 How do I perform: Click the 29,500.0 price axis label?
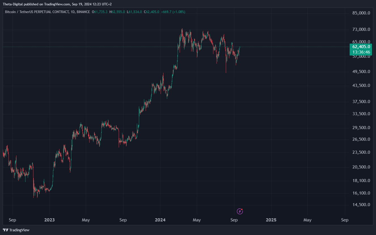click(361, 128)
